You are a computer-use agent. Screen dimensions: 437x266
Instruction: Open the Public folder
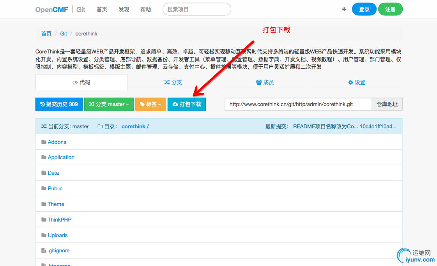(55, 188)
